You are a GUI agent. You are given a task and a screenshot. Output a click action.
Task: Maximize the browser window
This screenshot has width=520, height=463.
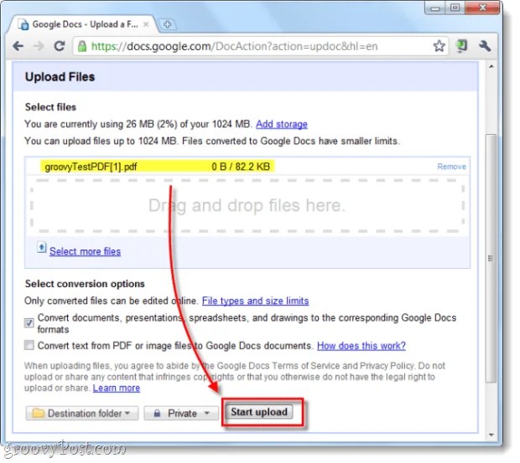455,8
